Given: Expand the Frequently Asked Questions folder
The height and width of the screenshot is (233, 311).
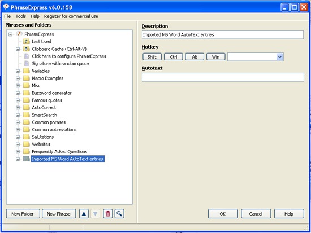Looking at the screenshot, I should tap(18, 152).
